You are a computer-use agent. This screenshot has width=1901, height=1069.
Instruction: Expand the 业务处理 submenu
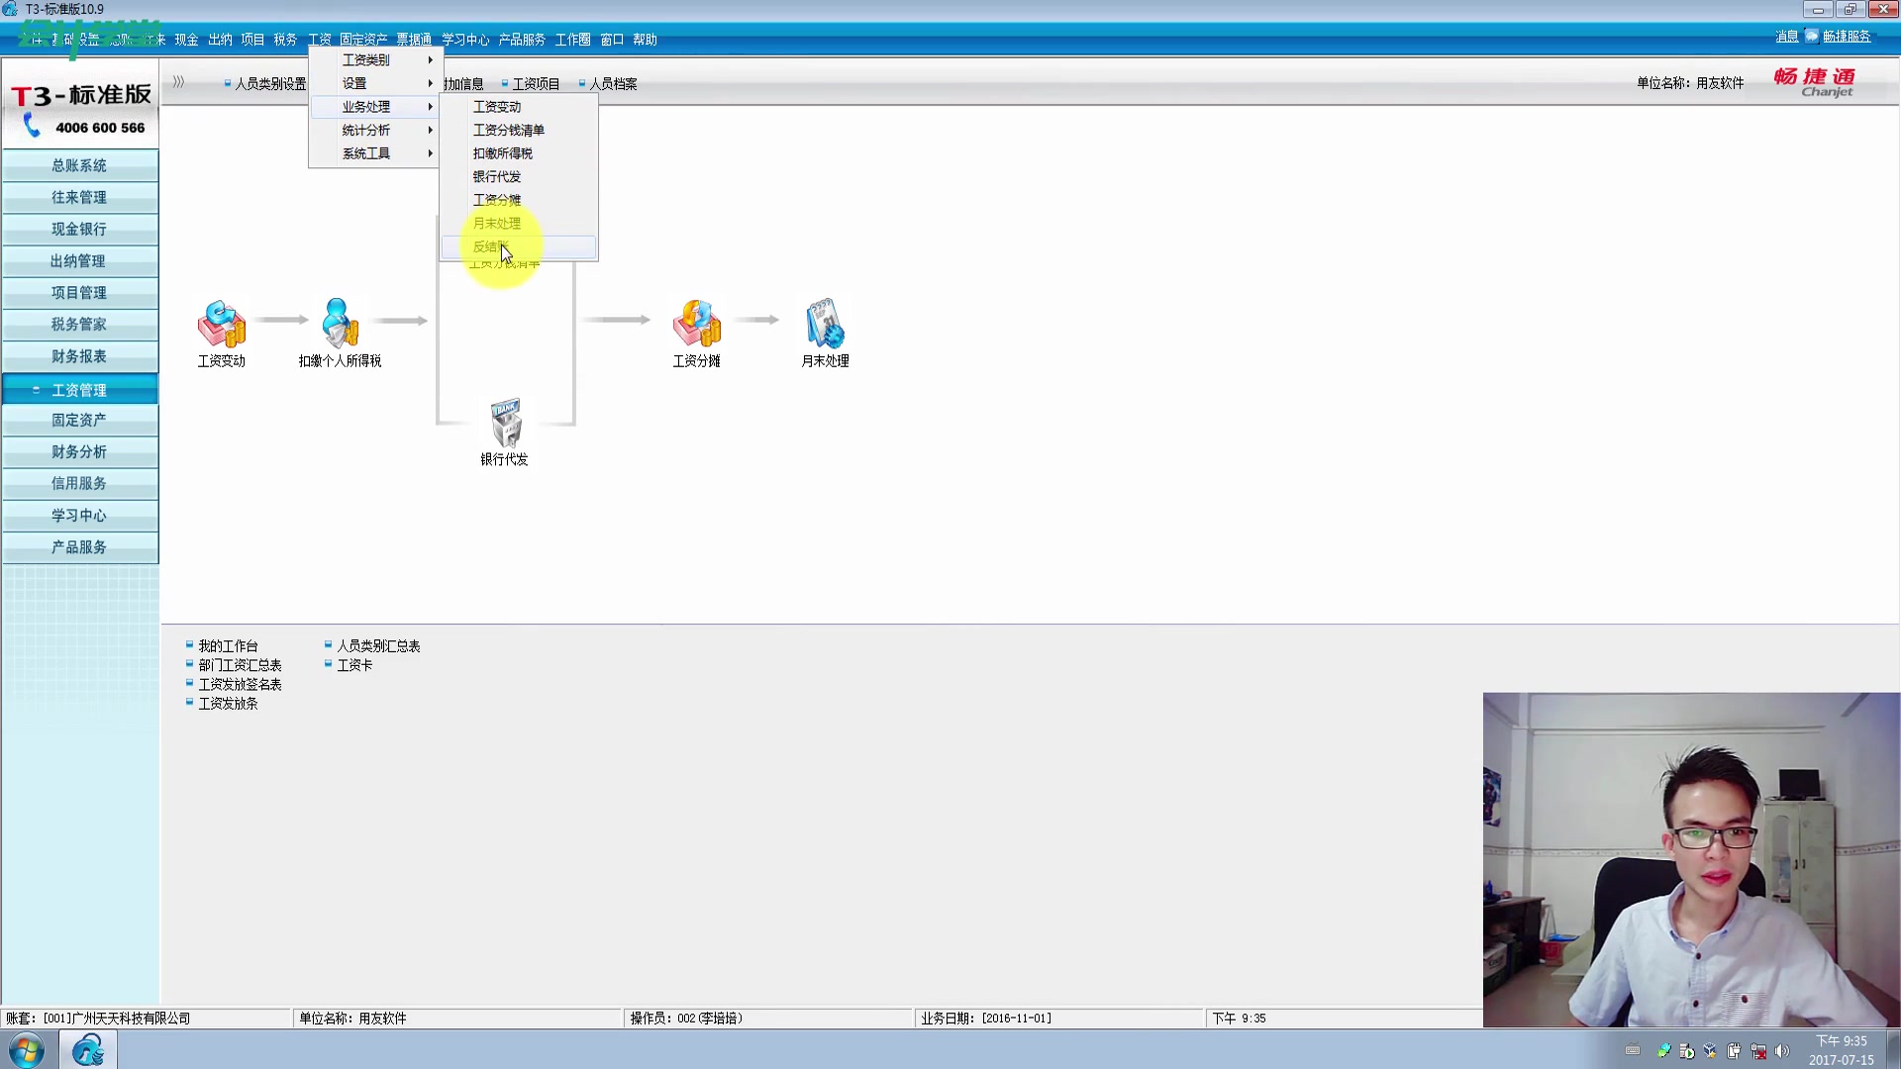(x=365, y=106)
